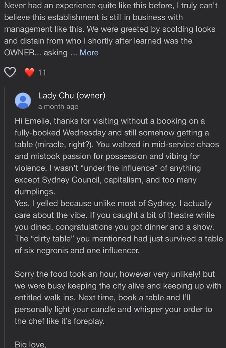Click the red heart reaction emoji
226x348 pixels.
[30, 72]
